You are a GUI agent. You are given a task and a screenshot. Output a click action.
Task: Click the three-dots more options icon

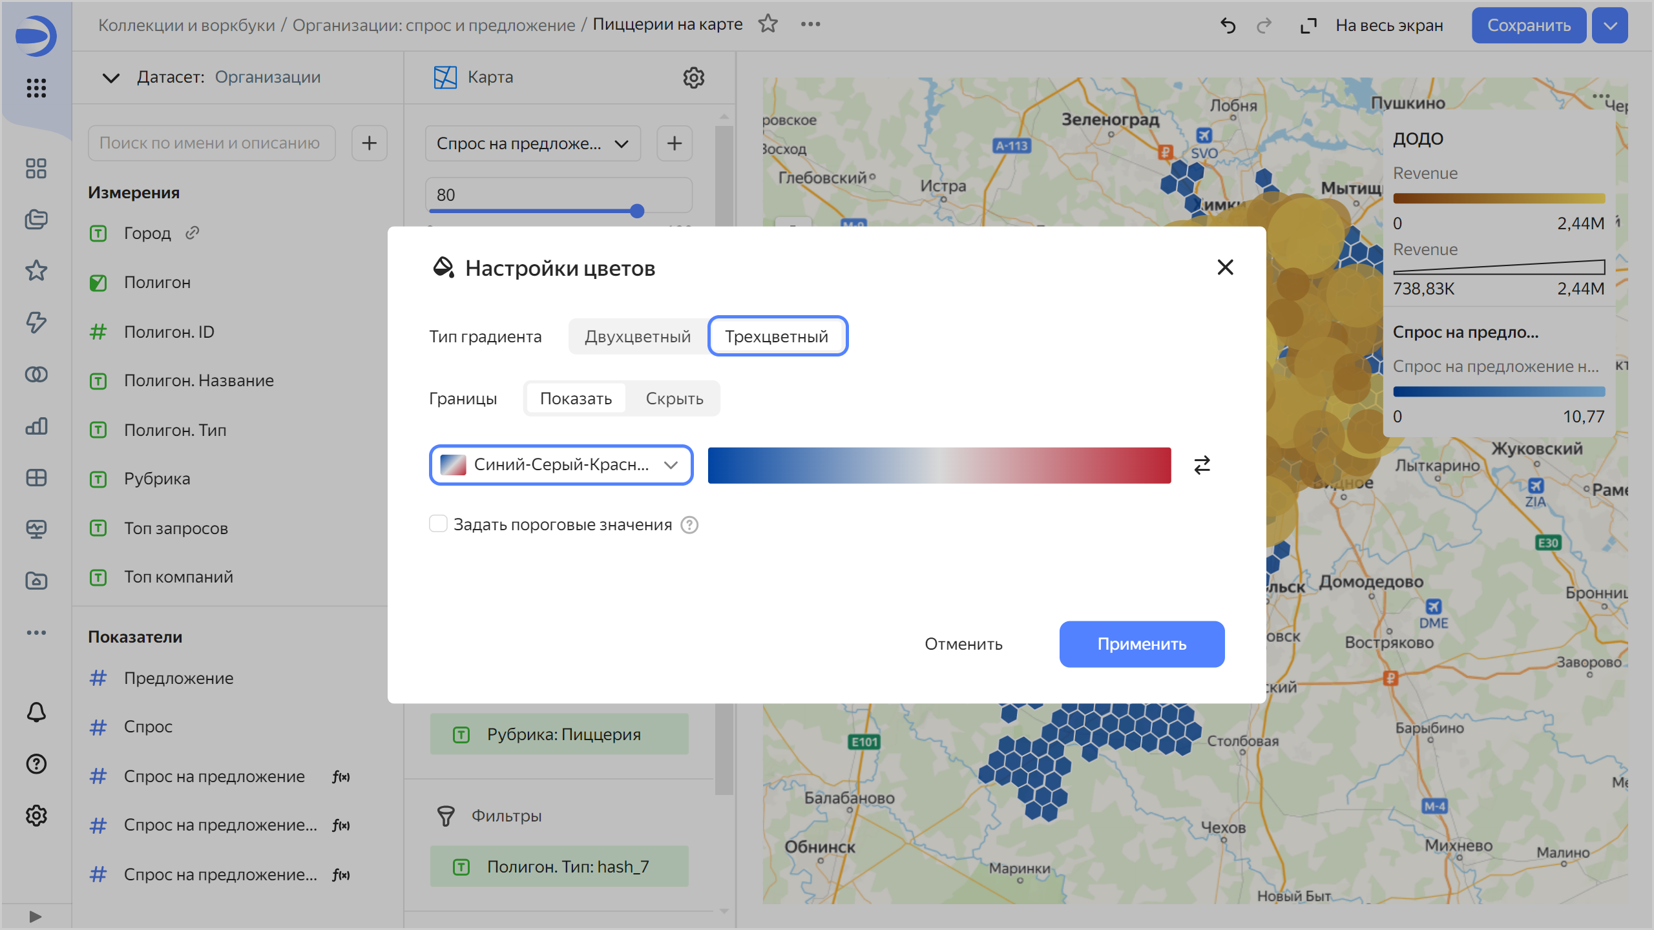tap(810, 24)
